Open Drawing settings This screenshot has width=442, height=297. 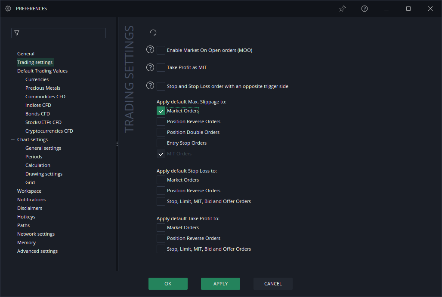click(44, 174)
